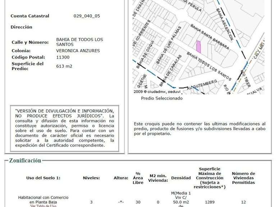276x207 pixels.
Task: Click the Bahia Ascencion street label
Action: (225, 24)
